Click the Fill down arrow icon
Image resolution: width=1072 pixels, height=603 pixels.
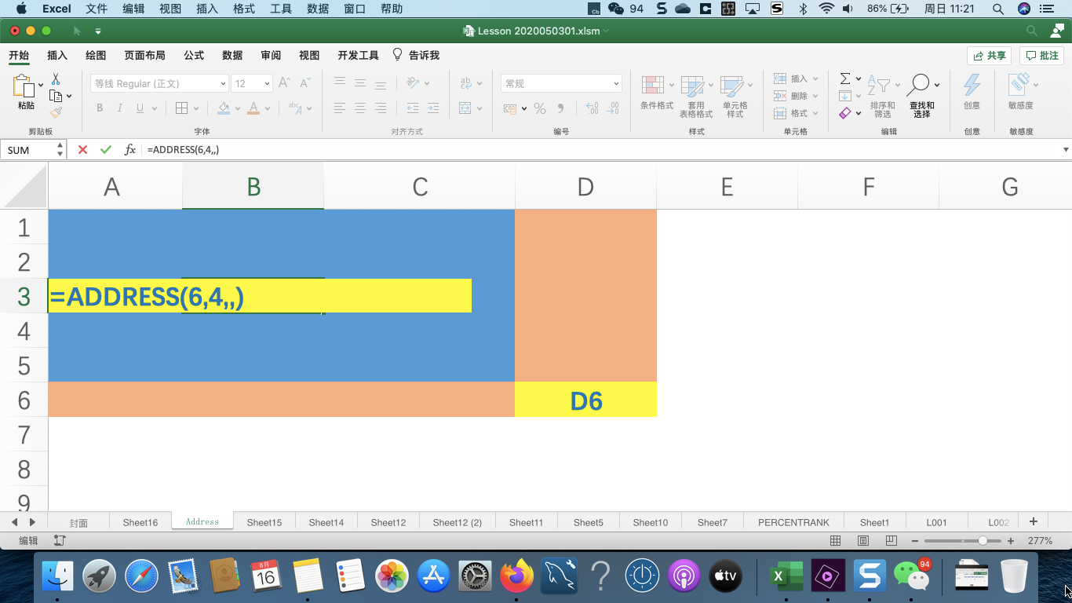click(x=845, y=96)
